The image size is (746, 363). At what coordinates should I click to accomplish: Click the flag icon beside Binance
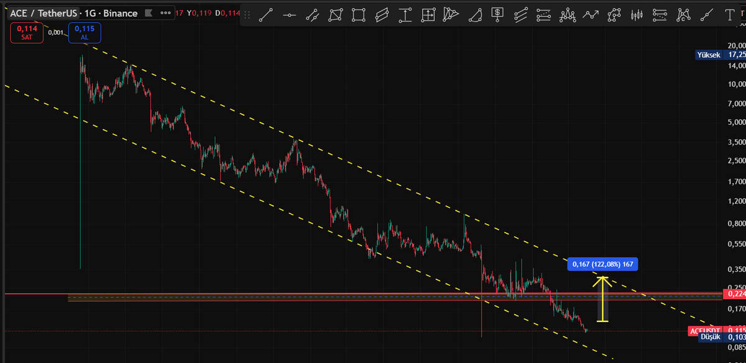147,13
